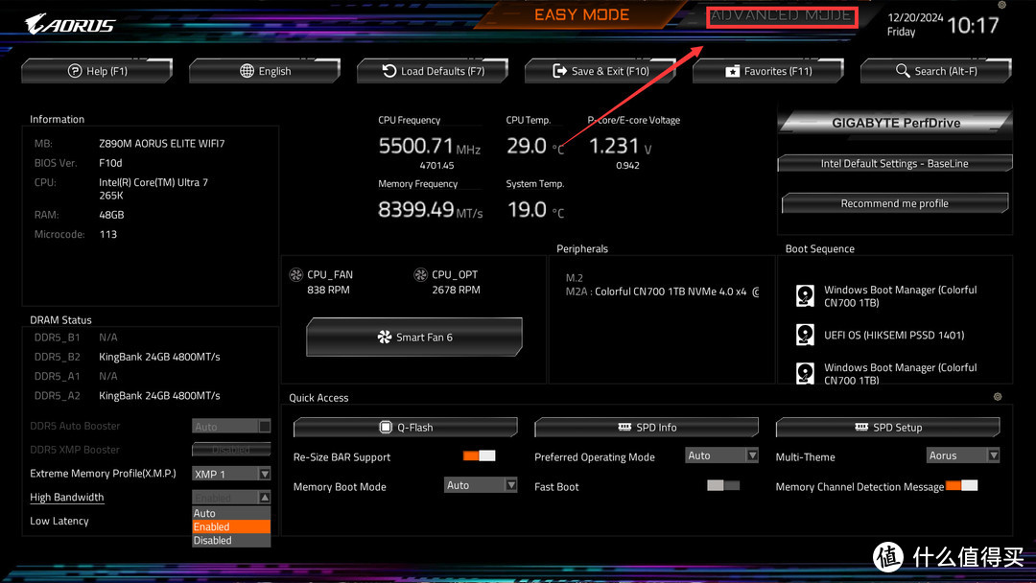Choose Disabled in the High Bandwidth list
The width and height of the screenshot is (1036, 583).
(231, 540)
